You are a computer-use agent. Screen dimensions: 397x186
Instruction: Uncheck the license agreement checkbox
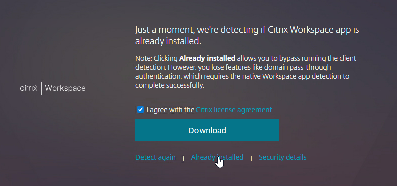pyautogui.click(x=140, y=110)
